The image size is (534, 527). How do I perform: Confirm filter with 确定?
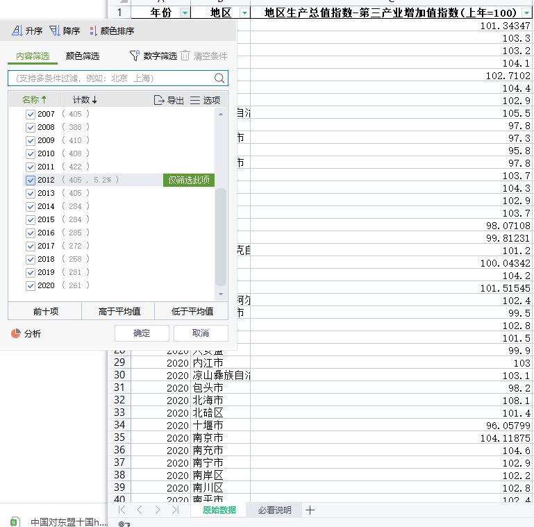tap(142, 333)
